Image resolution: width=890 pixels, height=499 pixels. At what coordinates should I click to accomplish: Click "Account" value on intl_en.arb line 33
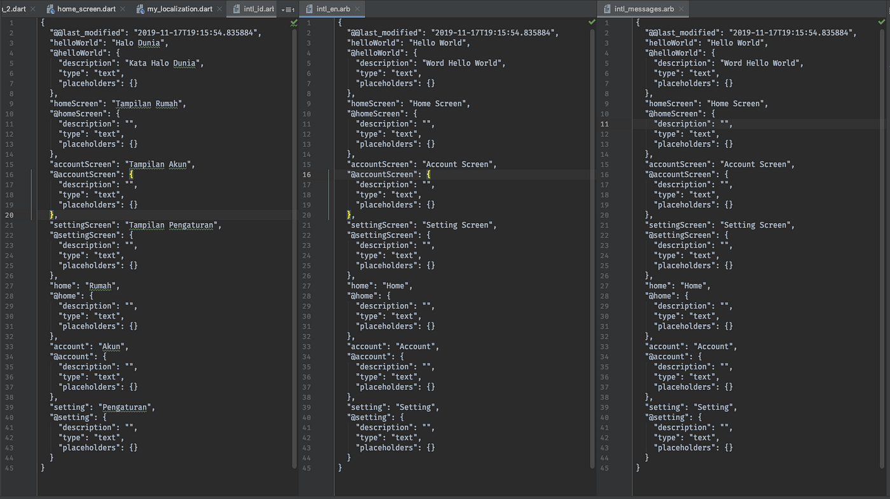(416, 346)
